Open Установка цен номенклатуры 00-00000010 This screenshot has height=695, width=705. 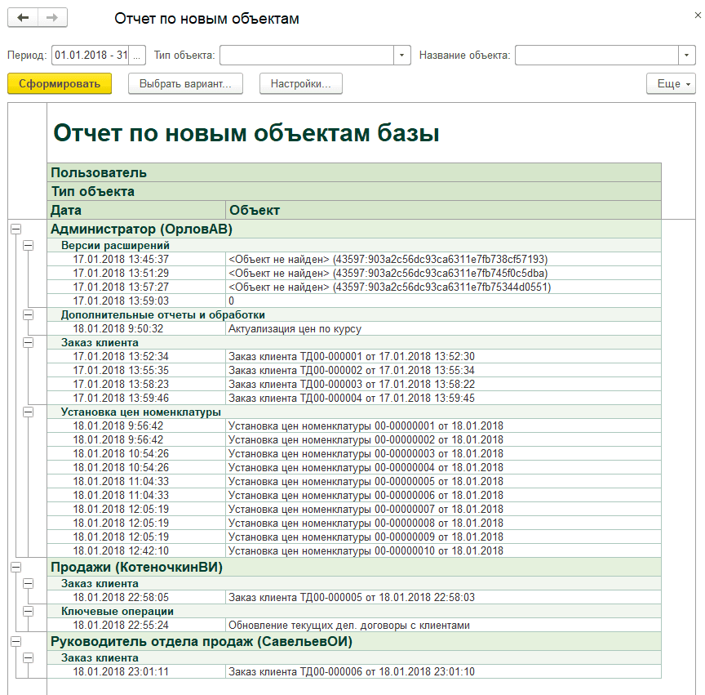[x=443, y=550]
